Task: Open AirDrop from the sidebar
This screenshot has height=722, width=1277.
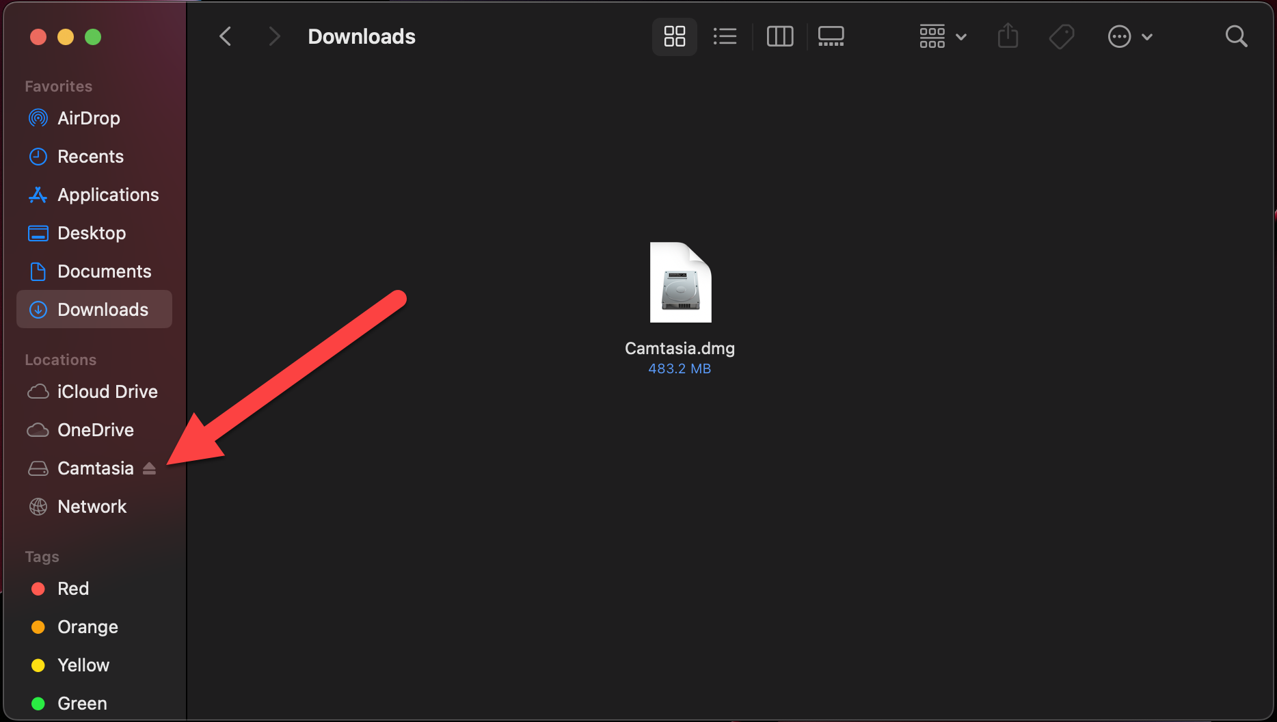Action: tap(88, 118)
